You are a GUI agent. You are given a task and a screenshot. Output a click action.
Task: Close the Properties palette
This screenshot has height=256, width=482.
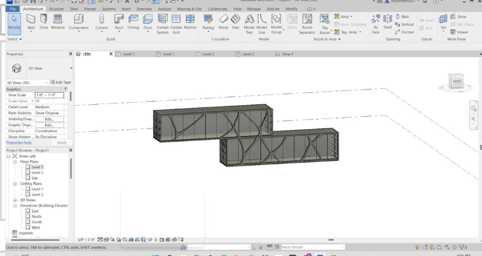(71, 54)
